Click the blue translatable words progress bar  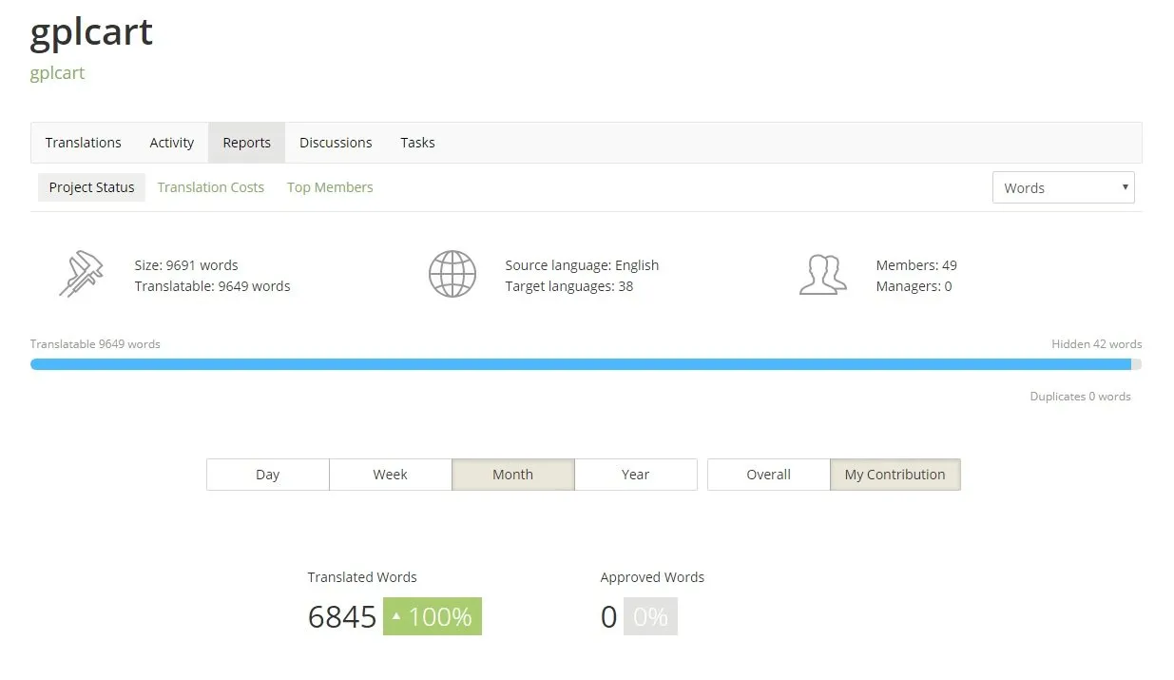click(x=581, y=364)
